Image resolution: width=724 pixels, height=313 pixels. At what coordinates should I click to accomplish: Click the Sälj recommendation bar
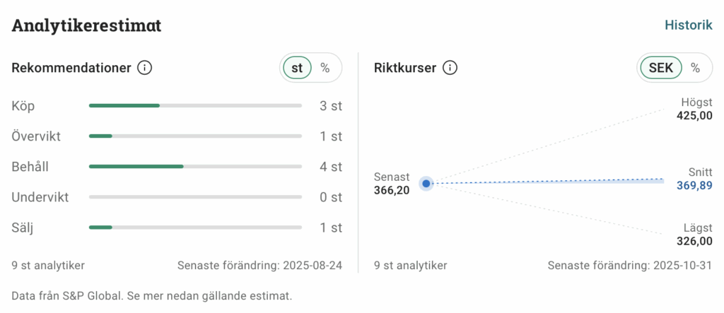click(195, 228)
